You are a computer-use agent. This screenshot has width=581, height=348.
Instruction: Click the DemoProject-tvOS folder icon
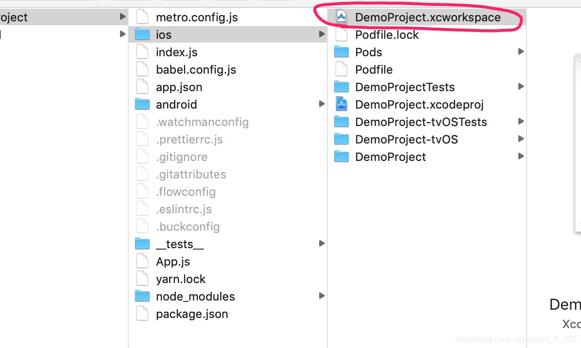click(x=341, y=139)
